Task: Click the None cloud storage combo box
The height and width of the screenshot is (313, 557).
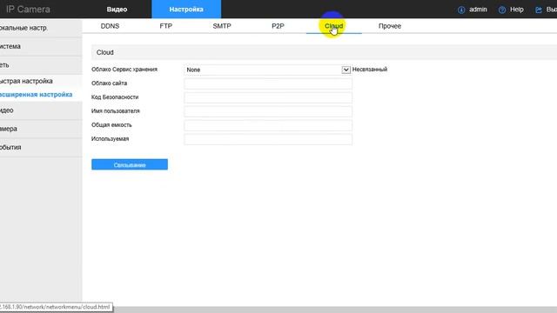Action: click(267, 70)
